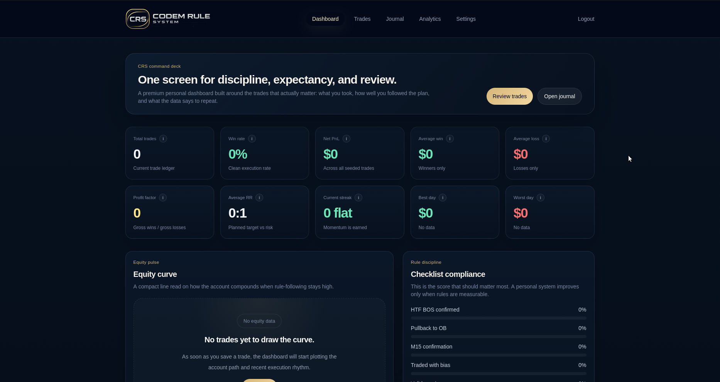The height and width of the screenshot is (382, 720).
Task: Click the Open journal button
Action: click(x=559, y=96)
